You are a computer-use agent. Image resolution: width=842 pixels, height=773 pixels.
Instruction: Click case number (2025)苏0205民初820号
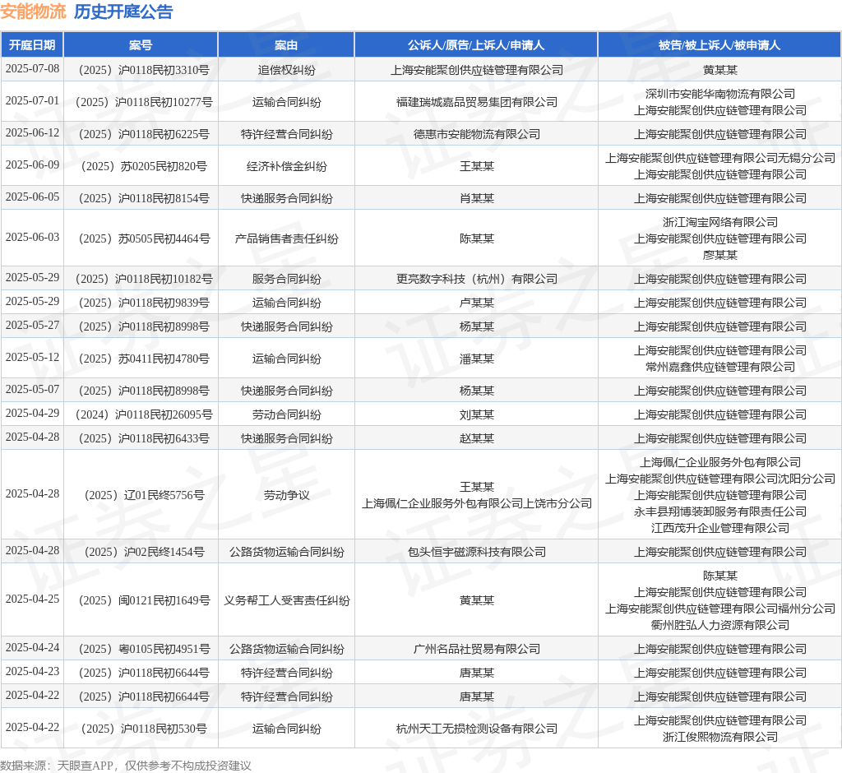pos(144,167)
